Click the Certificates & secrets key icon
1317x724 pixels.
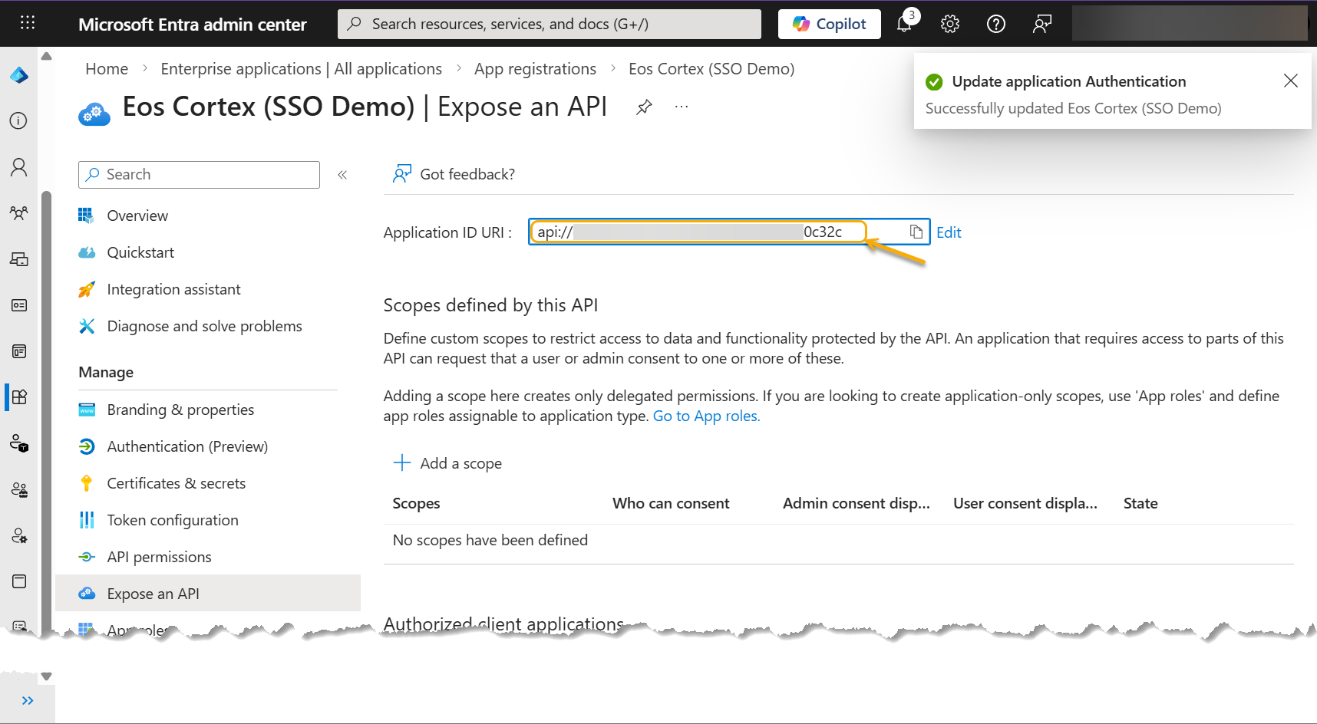click(87, 483)
